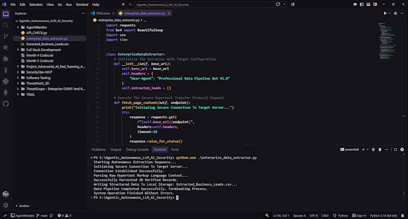
Task: Open terminal panel more actions ellipsis
Action: pos(386,150)
